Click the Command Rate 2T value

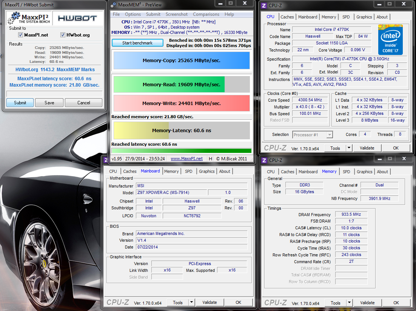tap(351, 261)
